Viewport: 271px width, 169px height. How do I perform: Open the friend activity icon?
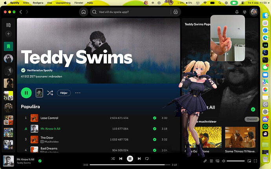tap(245, 12)
